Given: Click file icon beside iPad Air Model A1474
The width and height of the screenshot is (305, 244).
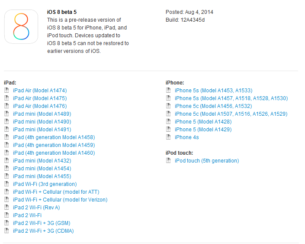Looking at the screenshot, I should pyautogui.click(x=6, y=90).
